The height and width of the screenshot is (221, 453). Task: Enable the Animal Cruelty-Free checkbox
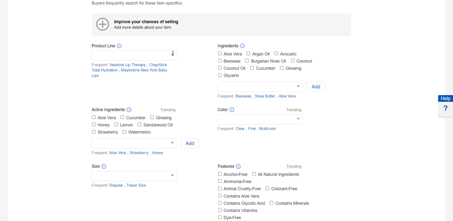point(220,188)
